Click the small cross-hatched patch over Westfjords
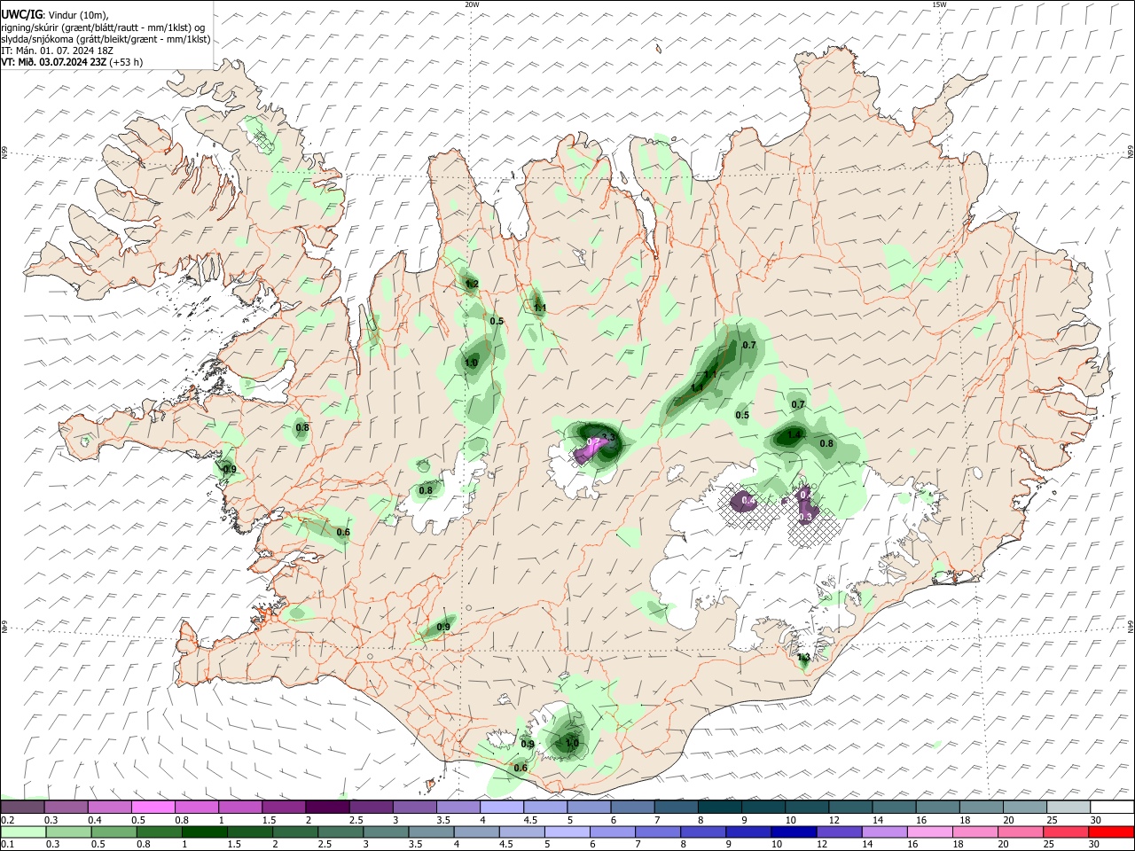 262,138
